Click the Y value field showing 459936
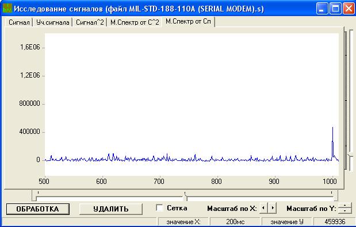The image size is (356, 227). pyautogui.click(x=335, y=222)
